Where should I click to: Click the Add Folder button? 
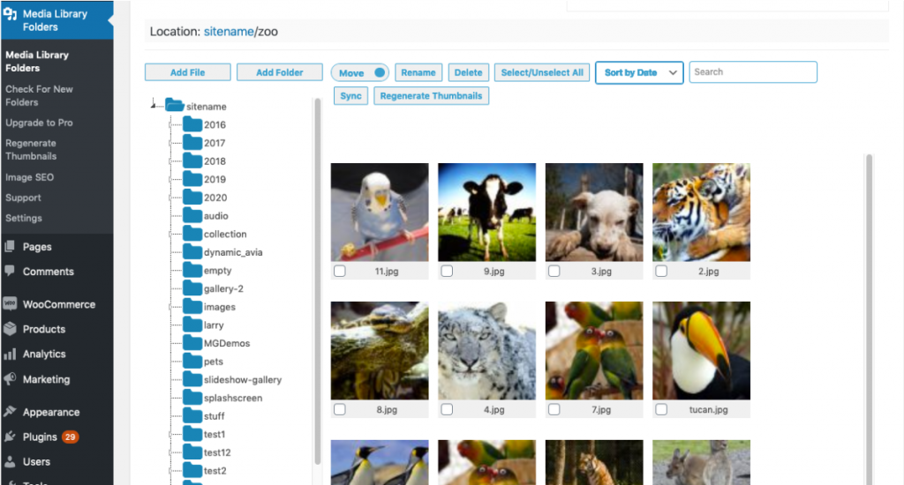[x=280, y=72]
